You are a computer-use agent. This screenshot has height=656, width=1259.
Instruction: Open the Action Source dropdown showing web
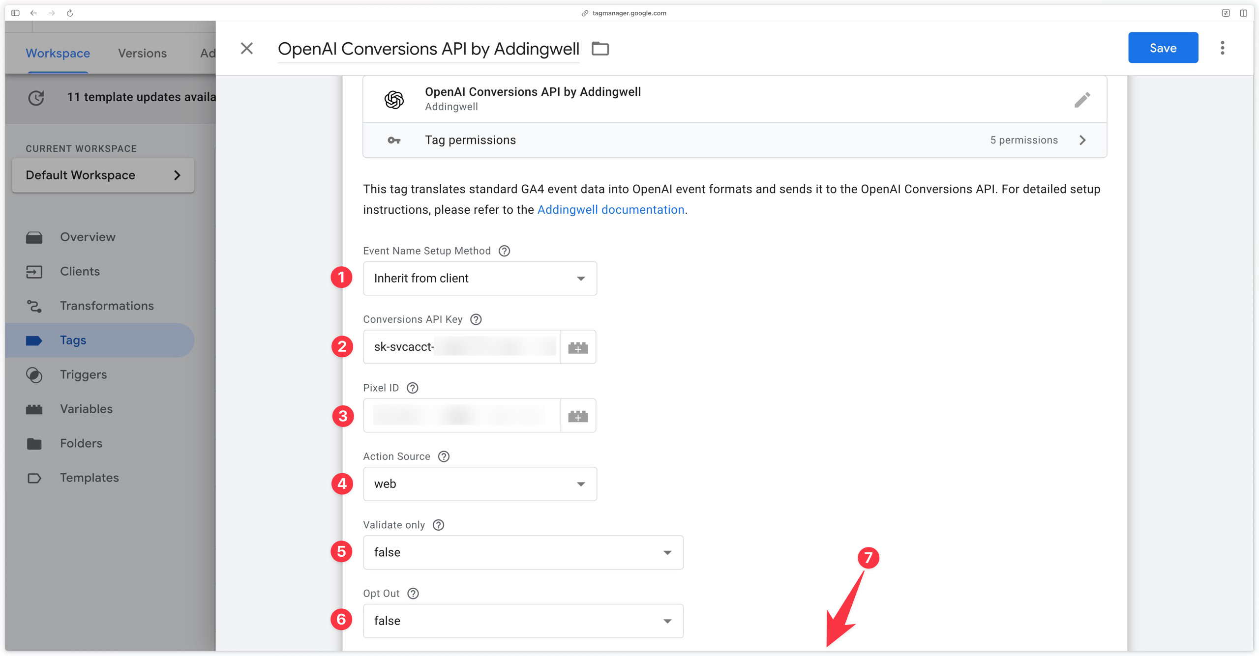(x=480, y=484)
